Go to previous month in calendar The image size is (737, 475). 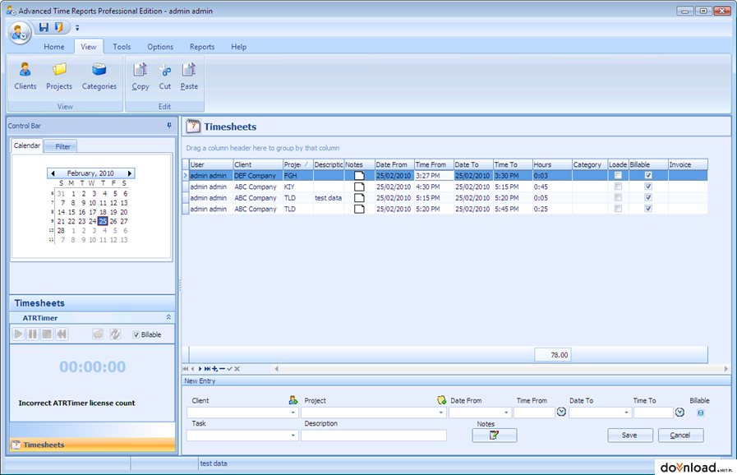(53, 173)
